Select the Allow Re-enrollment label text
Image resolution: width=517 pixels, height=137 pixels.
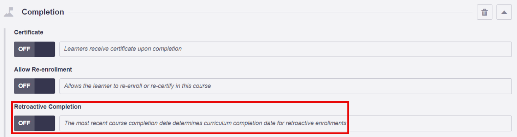coord(43,69)
